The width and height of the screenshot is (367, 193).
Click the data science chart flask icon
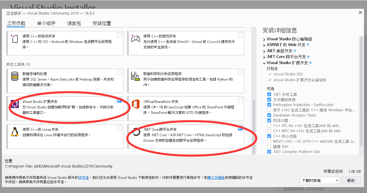[x=135, y=76]
